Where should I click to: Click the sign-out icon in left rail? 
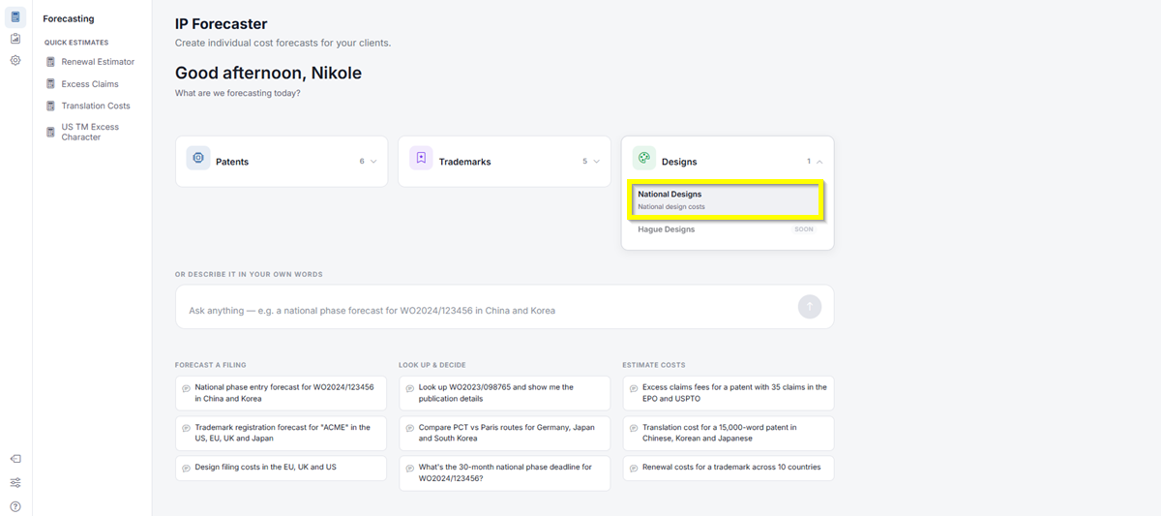click(15, 459)
